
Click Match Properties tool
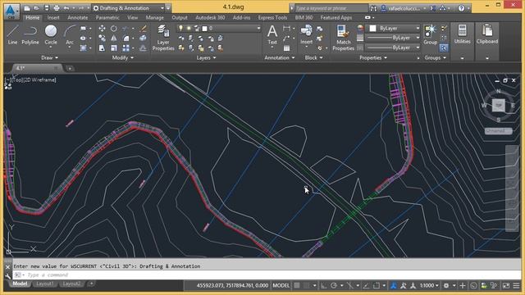click(343, 38)
